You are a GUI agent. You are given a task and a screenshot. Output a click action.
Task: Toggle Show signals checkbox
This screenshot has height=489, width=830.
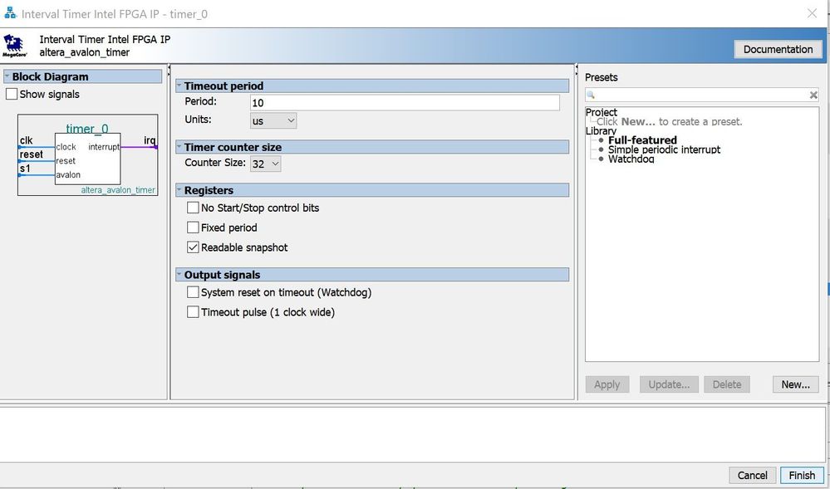pyautogui.click(x=12, y=94)
